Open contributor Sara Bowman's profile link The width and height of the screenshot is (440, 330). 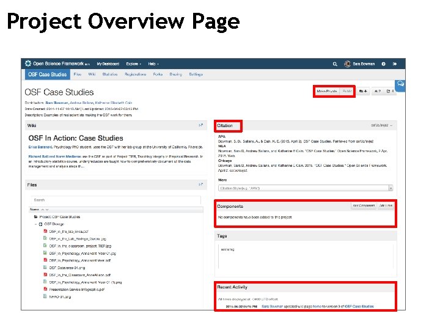57,103
